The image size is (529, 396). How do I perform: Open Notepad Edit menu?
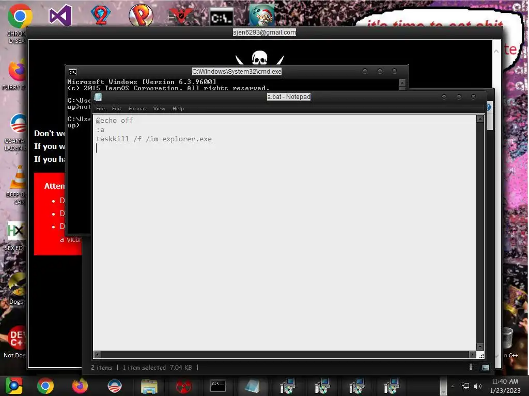point(116,108)
